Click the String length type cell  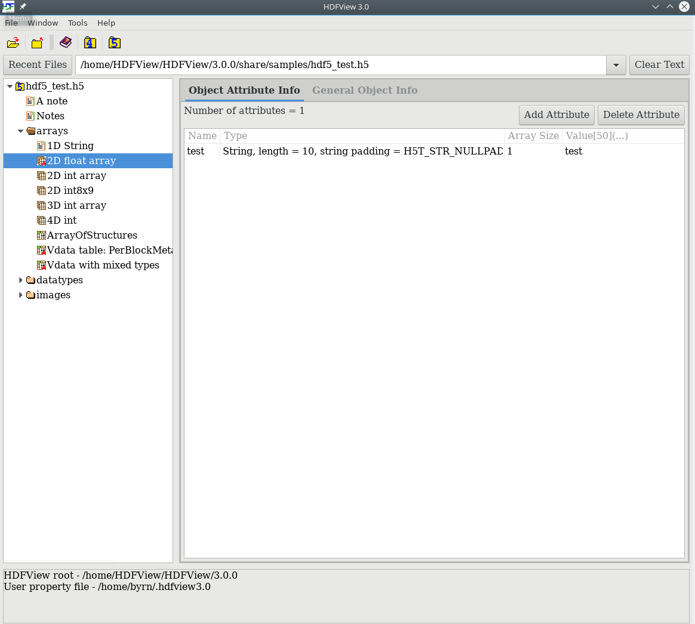pos(362,152)
